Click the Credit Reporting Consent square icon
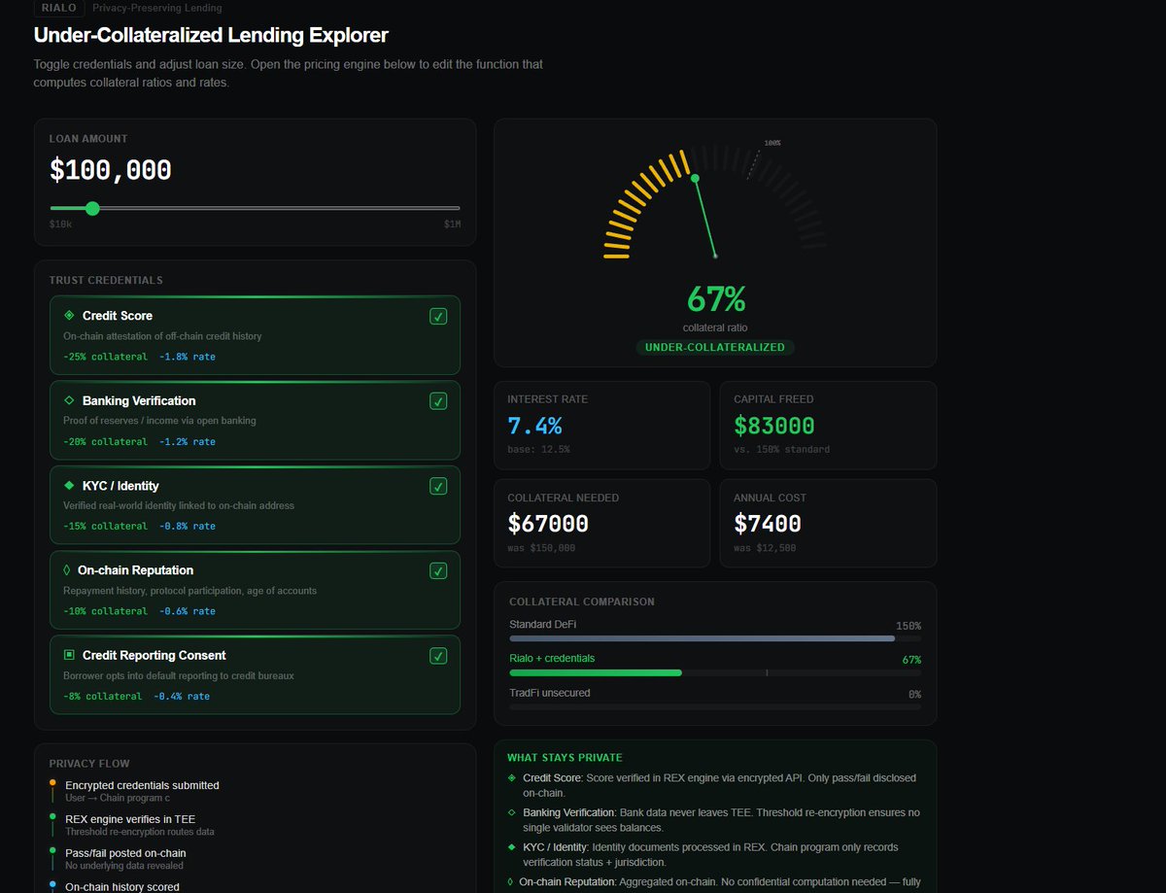Viewport: 1166px width, 893px height. pyautogui.click(x=69, y=655)
